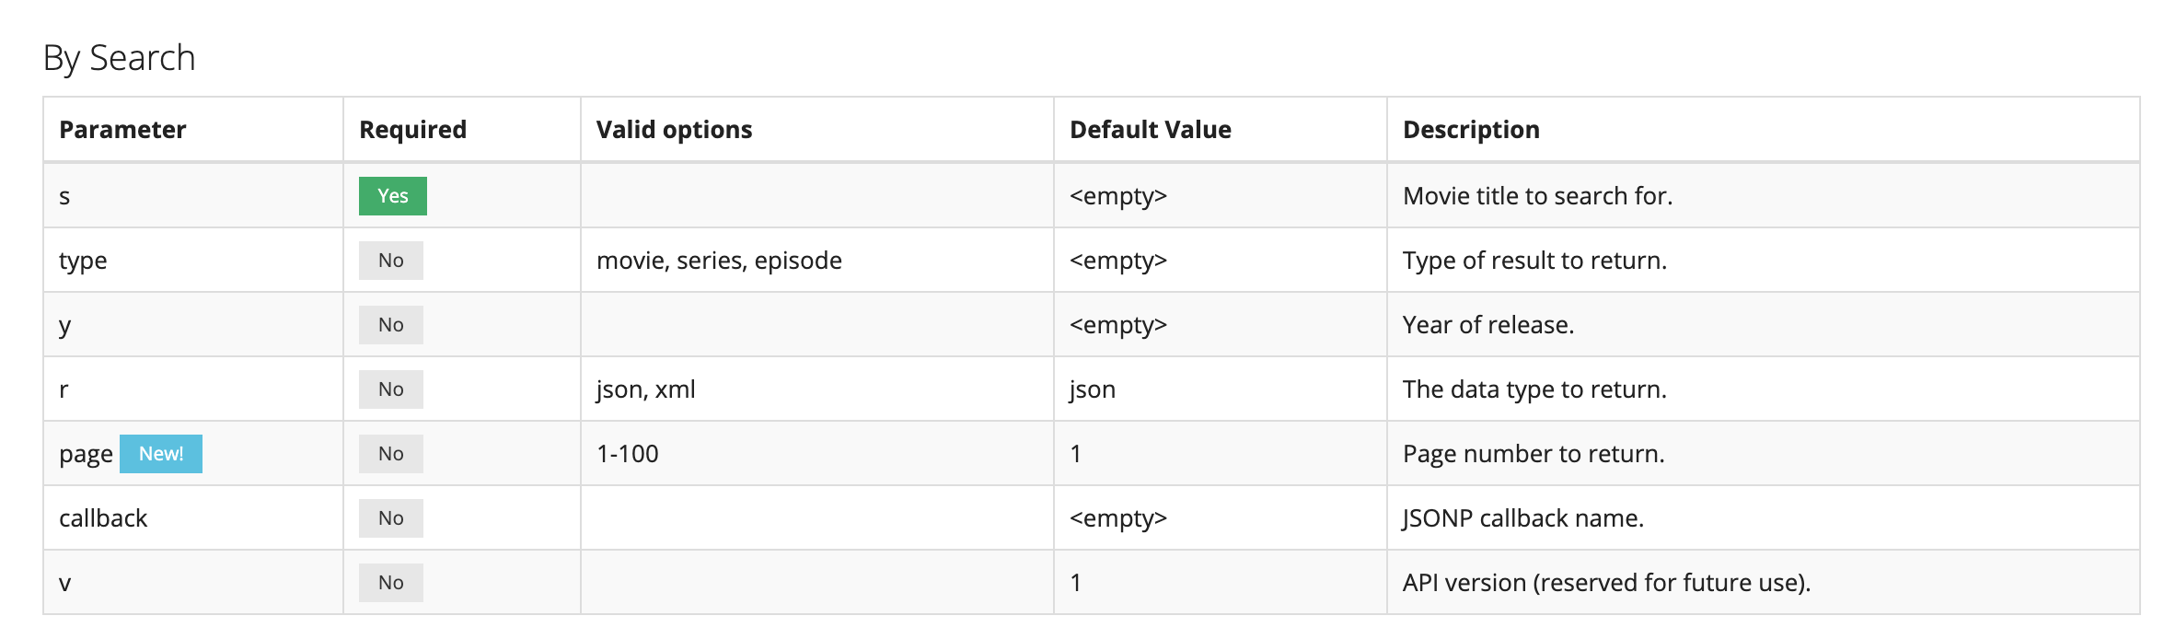
Task: Click the Valid options column header
Action: point(674,130)
